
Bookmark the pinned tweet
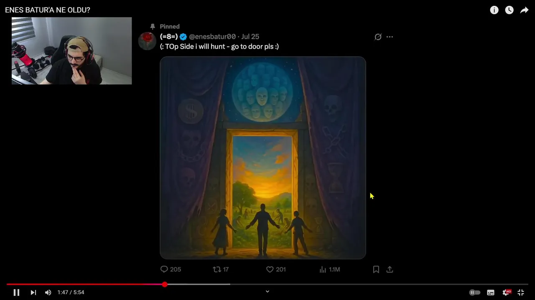coord(376,270)
